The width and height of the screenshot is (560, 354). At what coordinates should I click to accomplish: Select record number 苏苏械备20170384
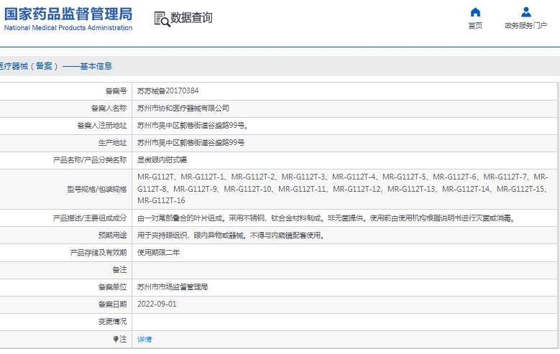pos(168,90)
